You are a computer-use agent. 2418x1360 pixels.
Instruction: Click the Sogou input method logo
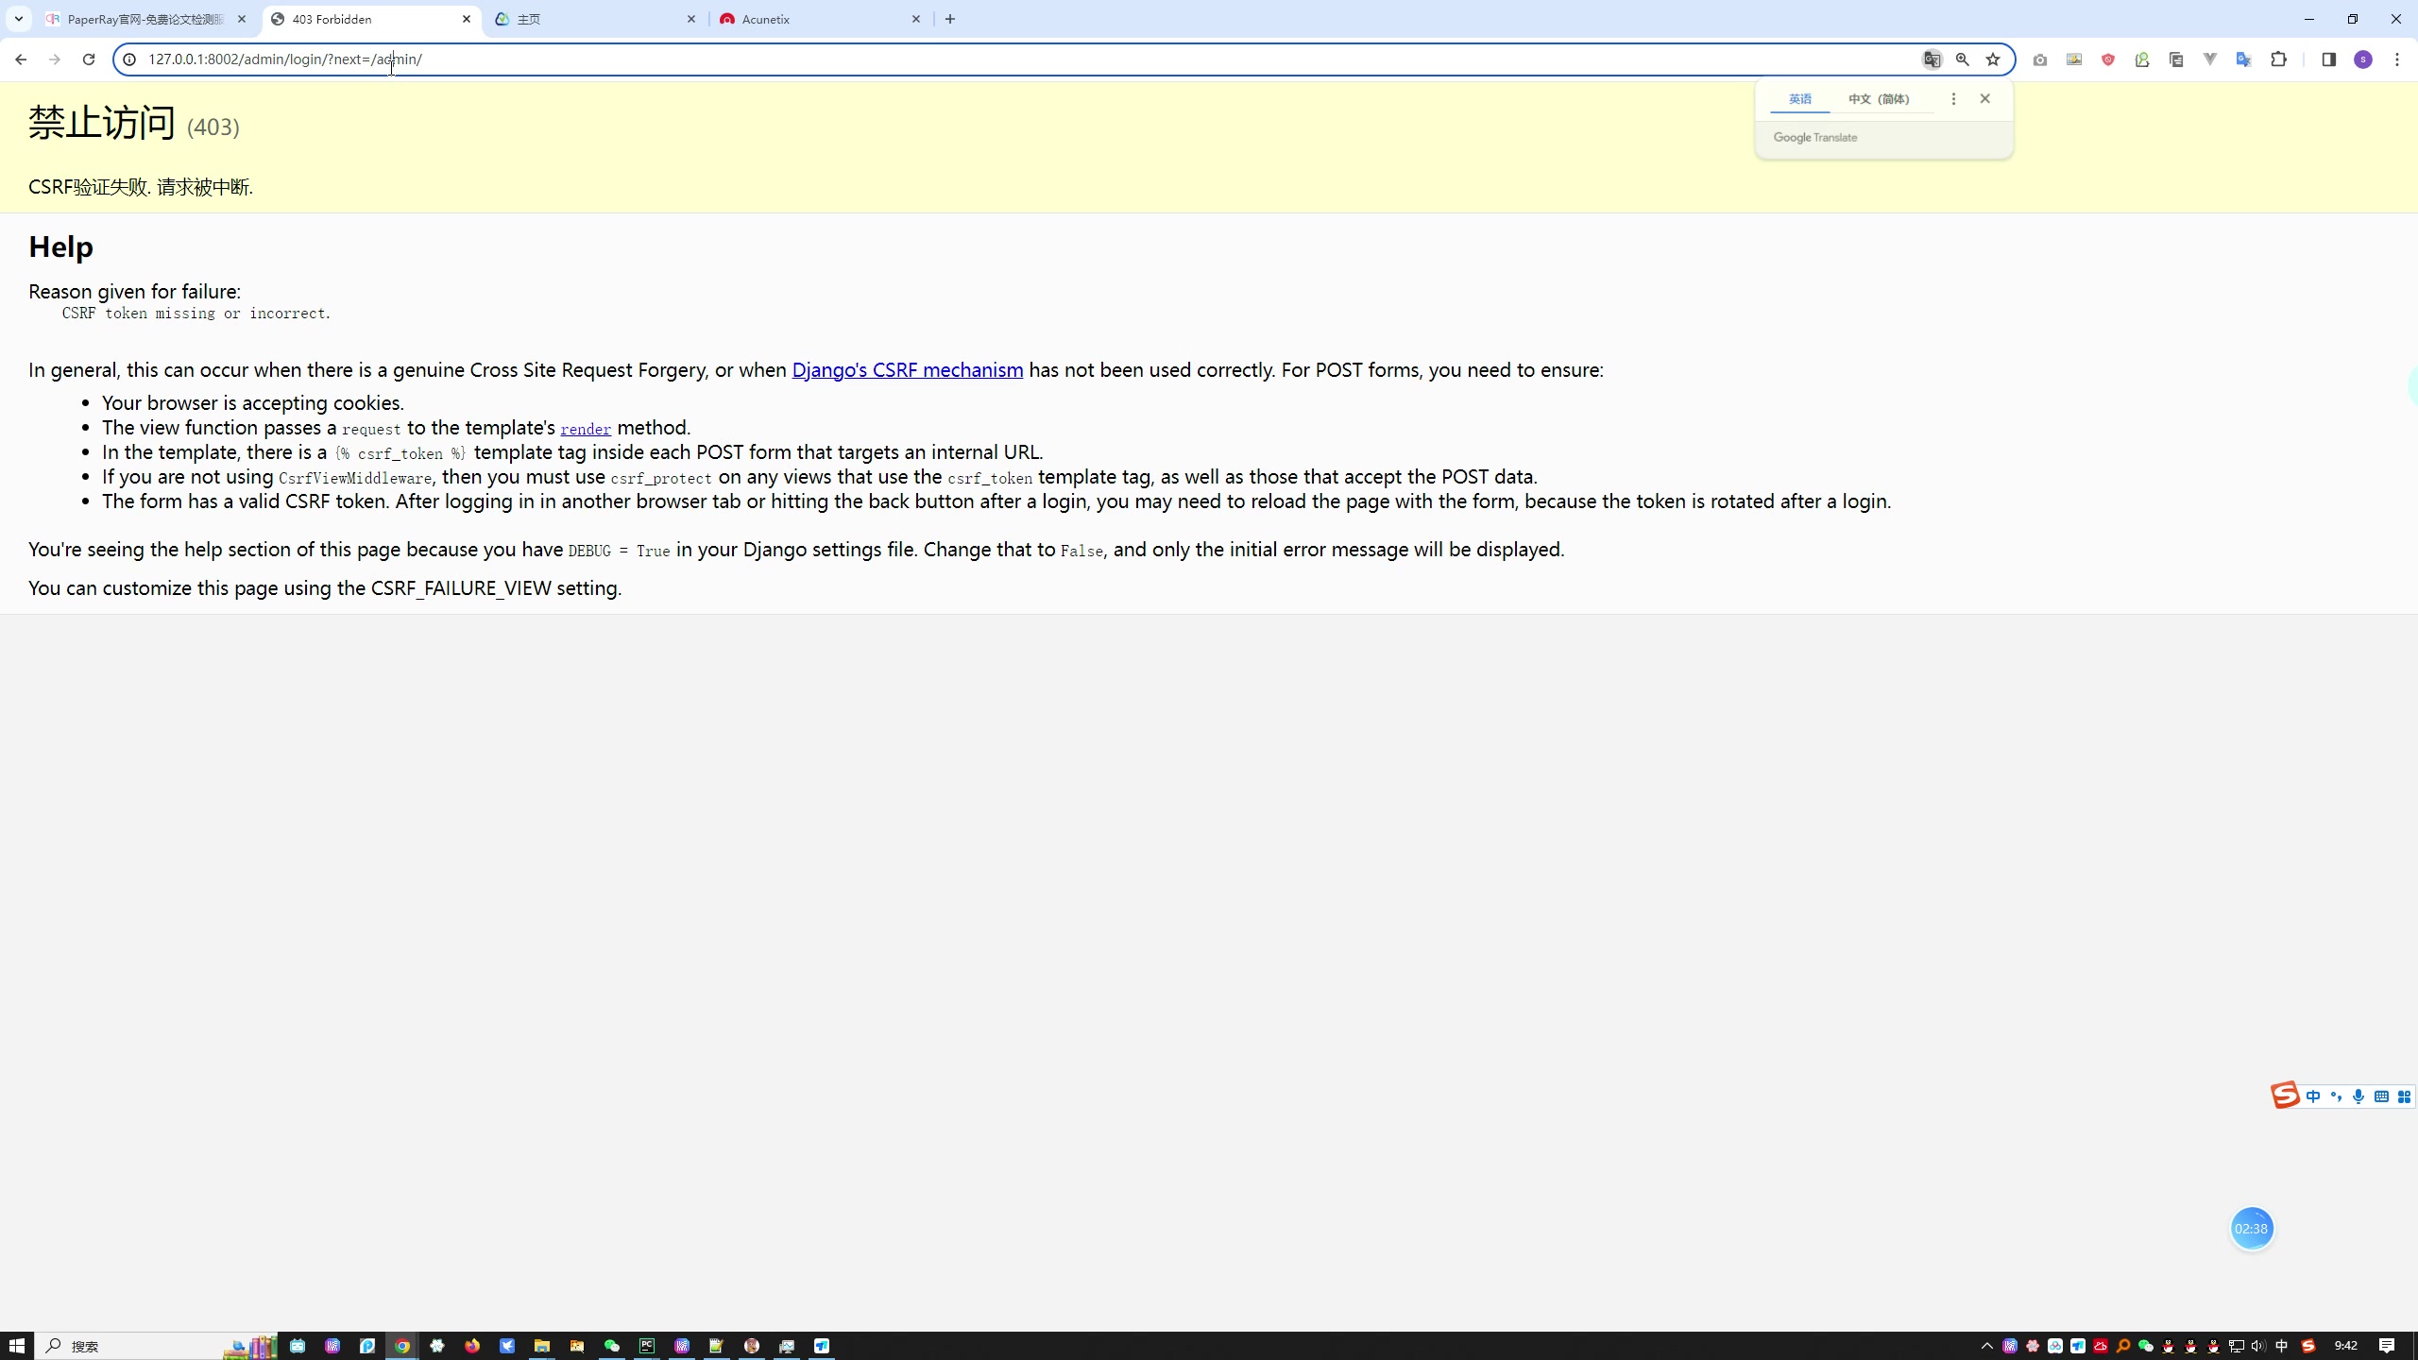2285,1096
